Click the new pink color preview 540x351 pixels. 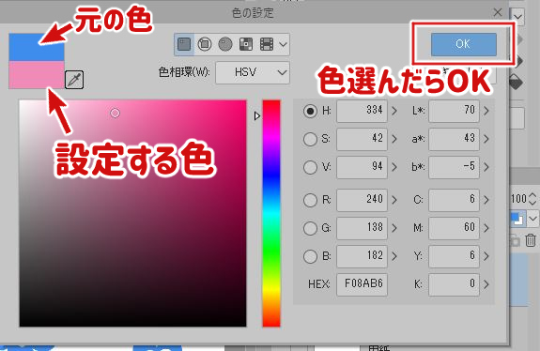37,75
